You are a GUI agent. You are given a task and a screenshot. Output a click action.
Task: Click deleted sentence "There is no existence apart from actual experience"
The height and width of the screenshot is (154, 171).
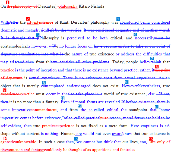109,78
